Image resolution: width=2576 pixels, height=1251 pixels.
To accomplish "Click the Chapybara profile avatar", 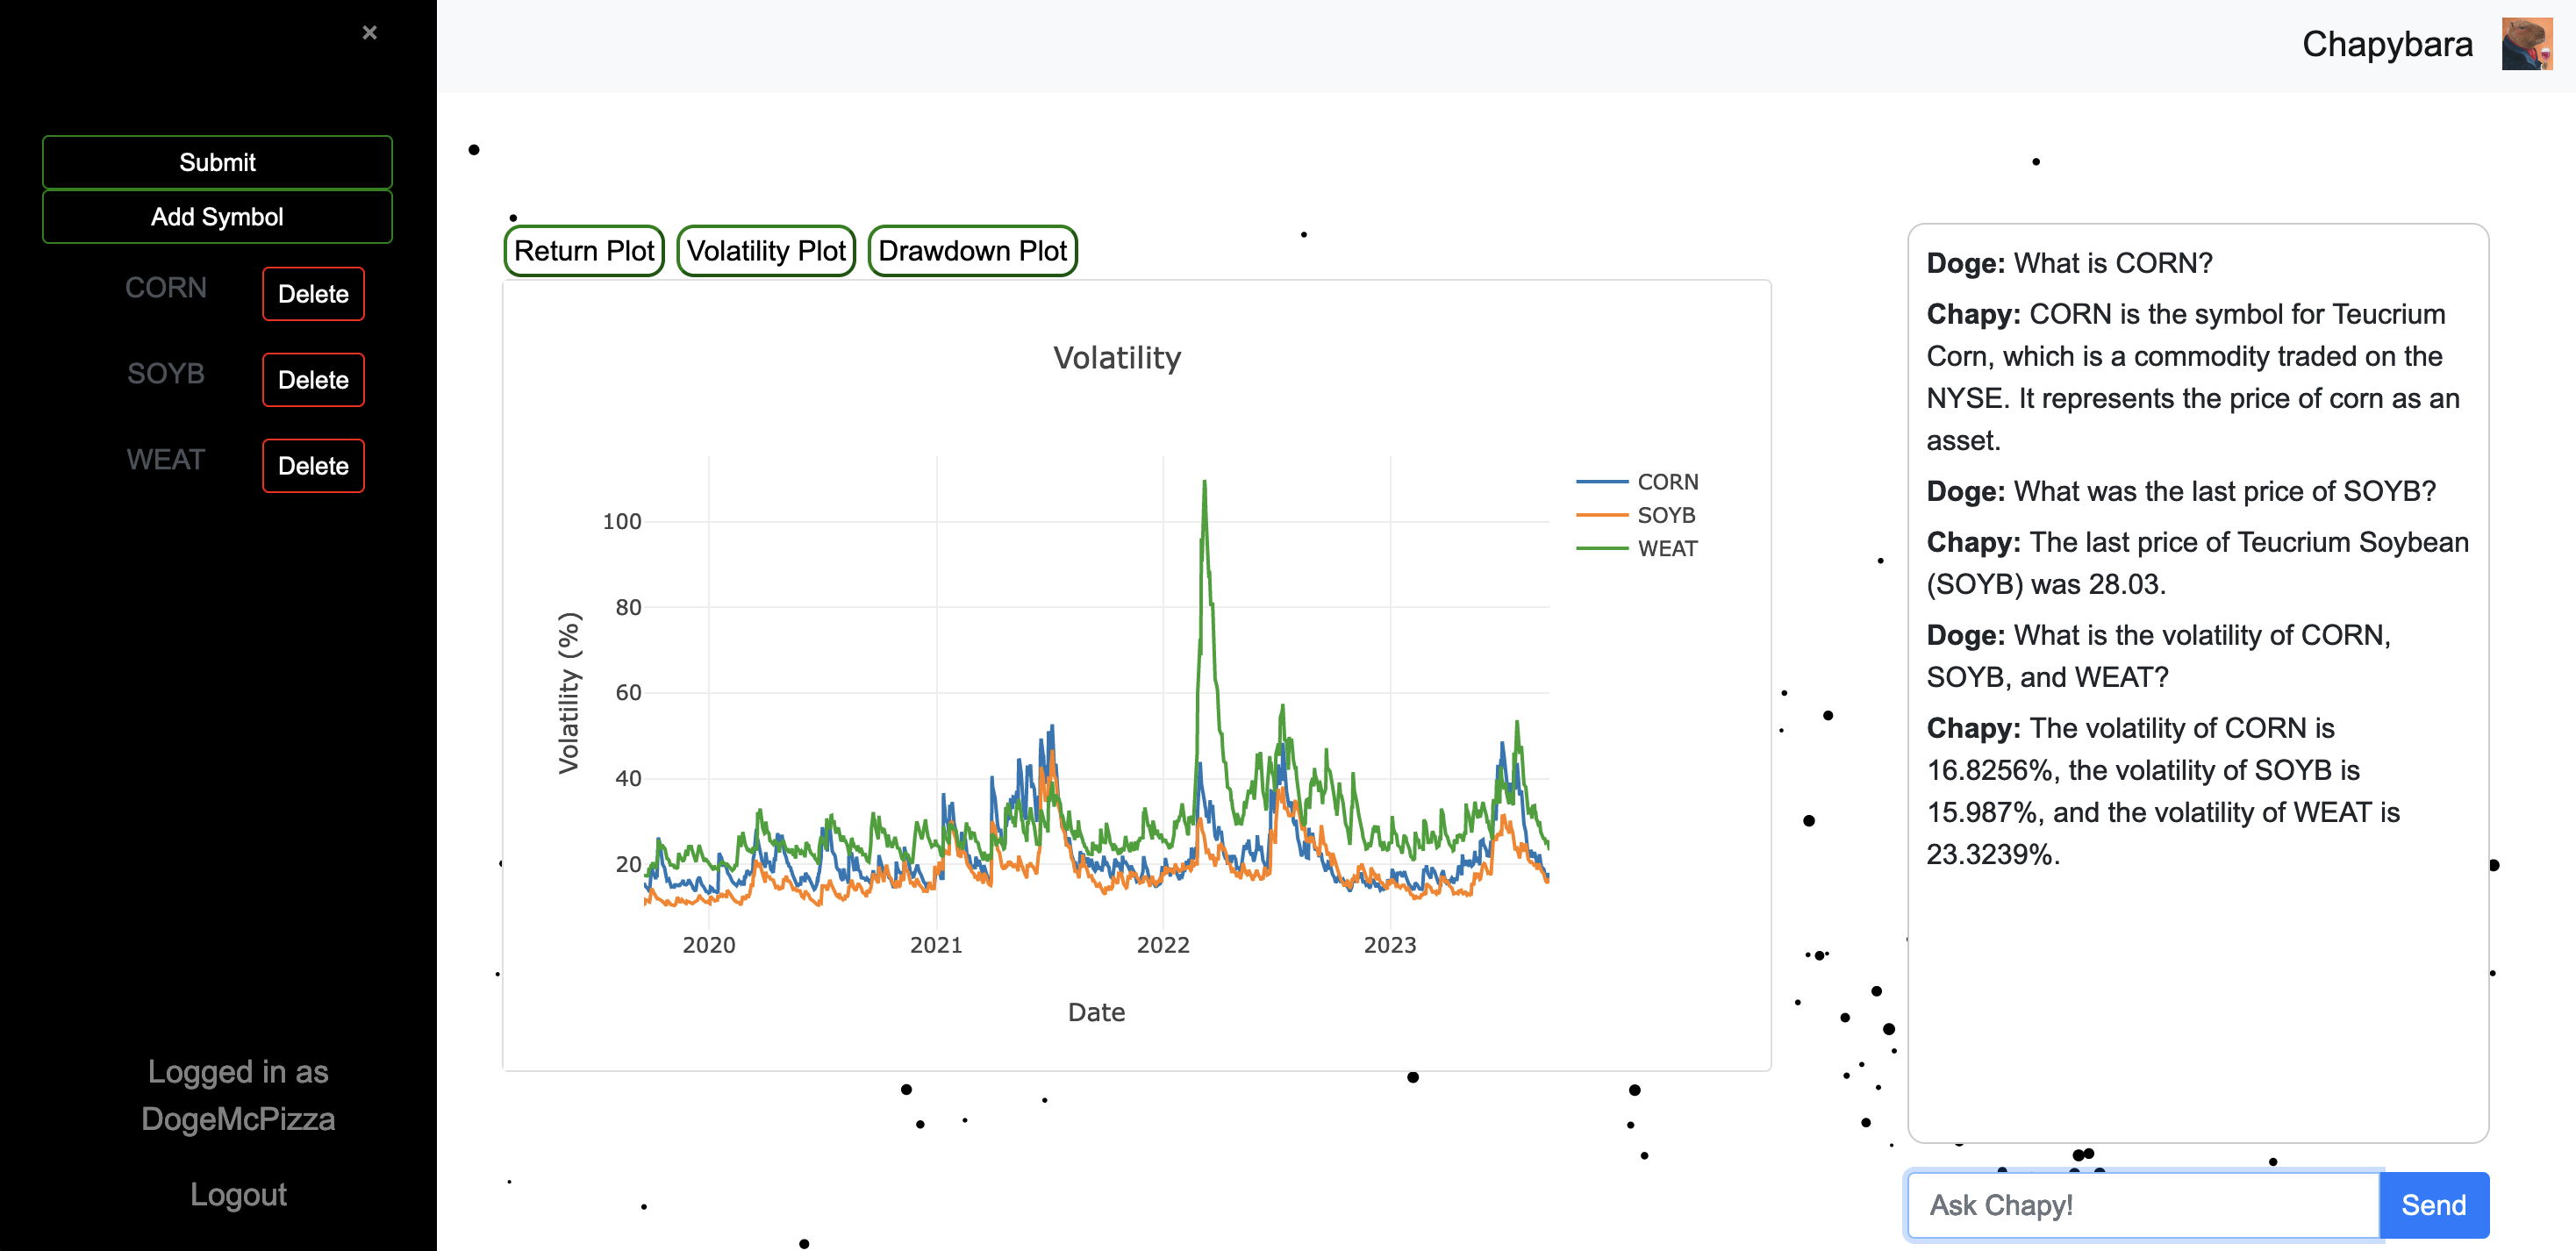I will click(x=2526, y=44).
